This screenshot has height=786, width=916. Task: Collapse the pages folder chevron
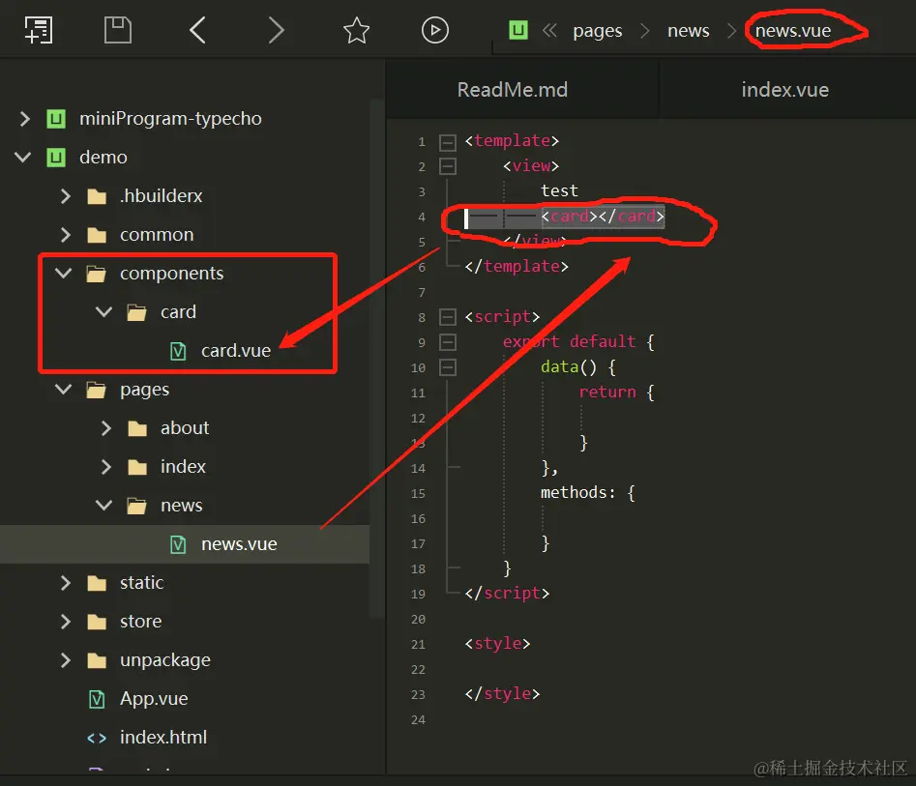63,389
